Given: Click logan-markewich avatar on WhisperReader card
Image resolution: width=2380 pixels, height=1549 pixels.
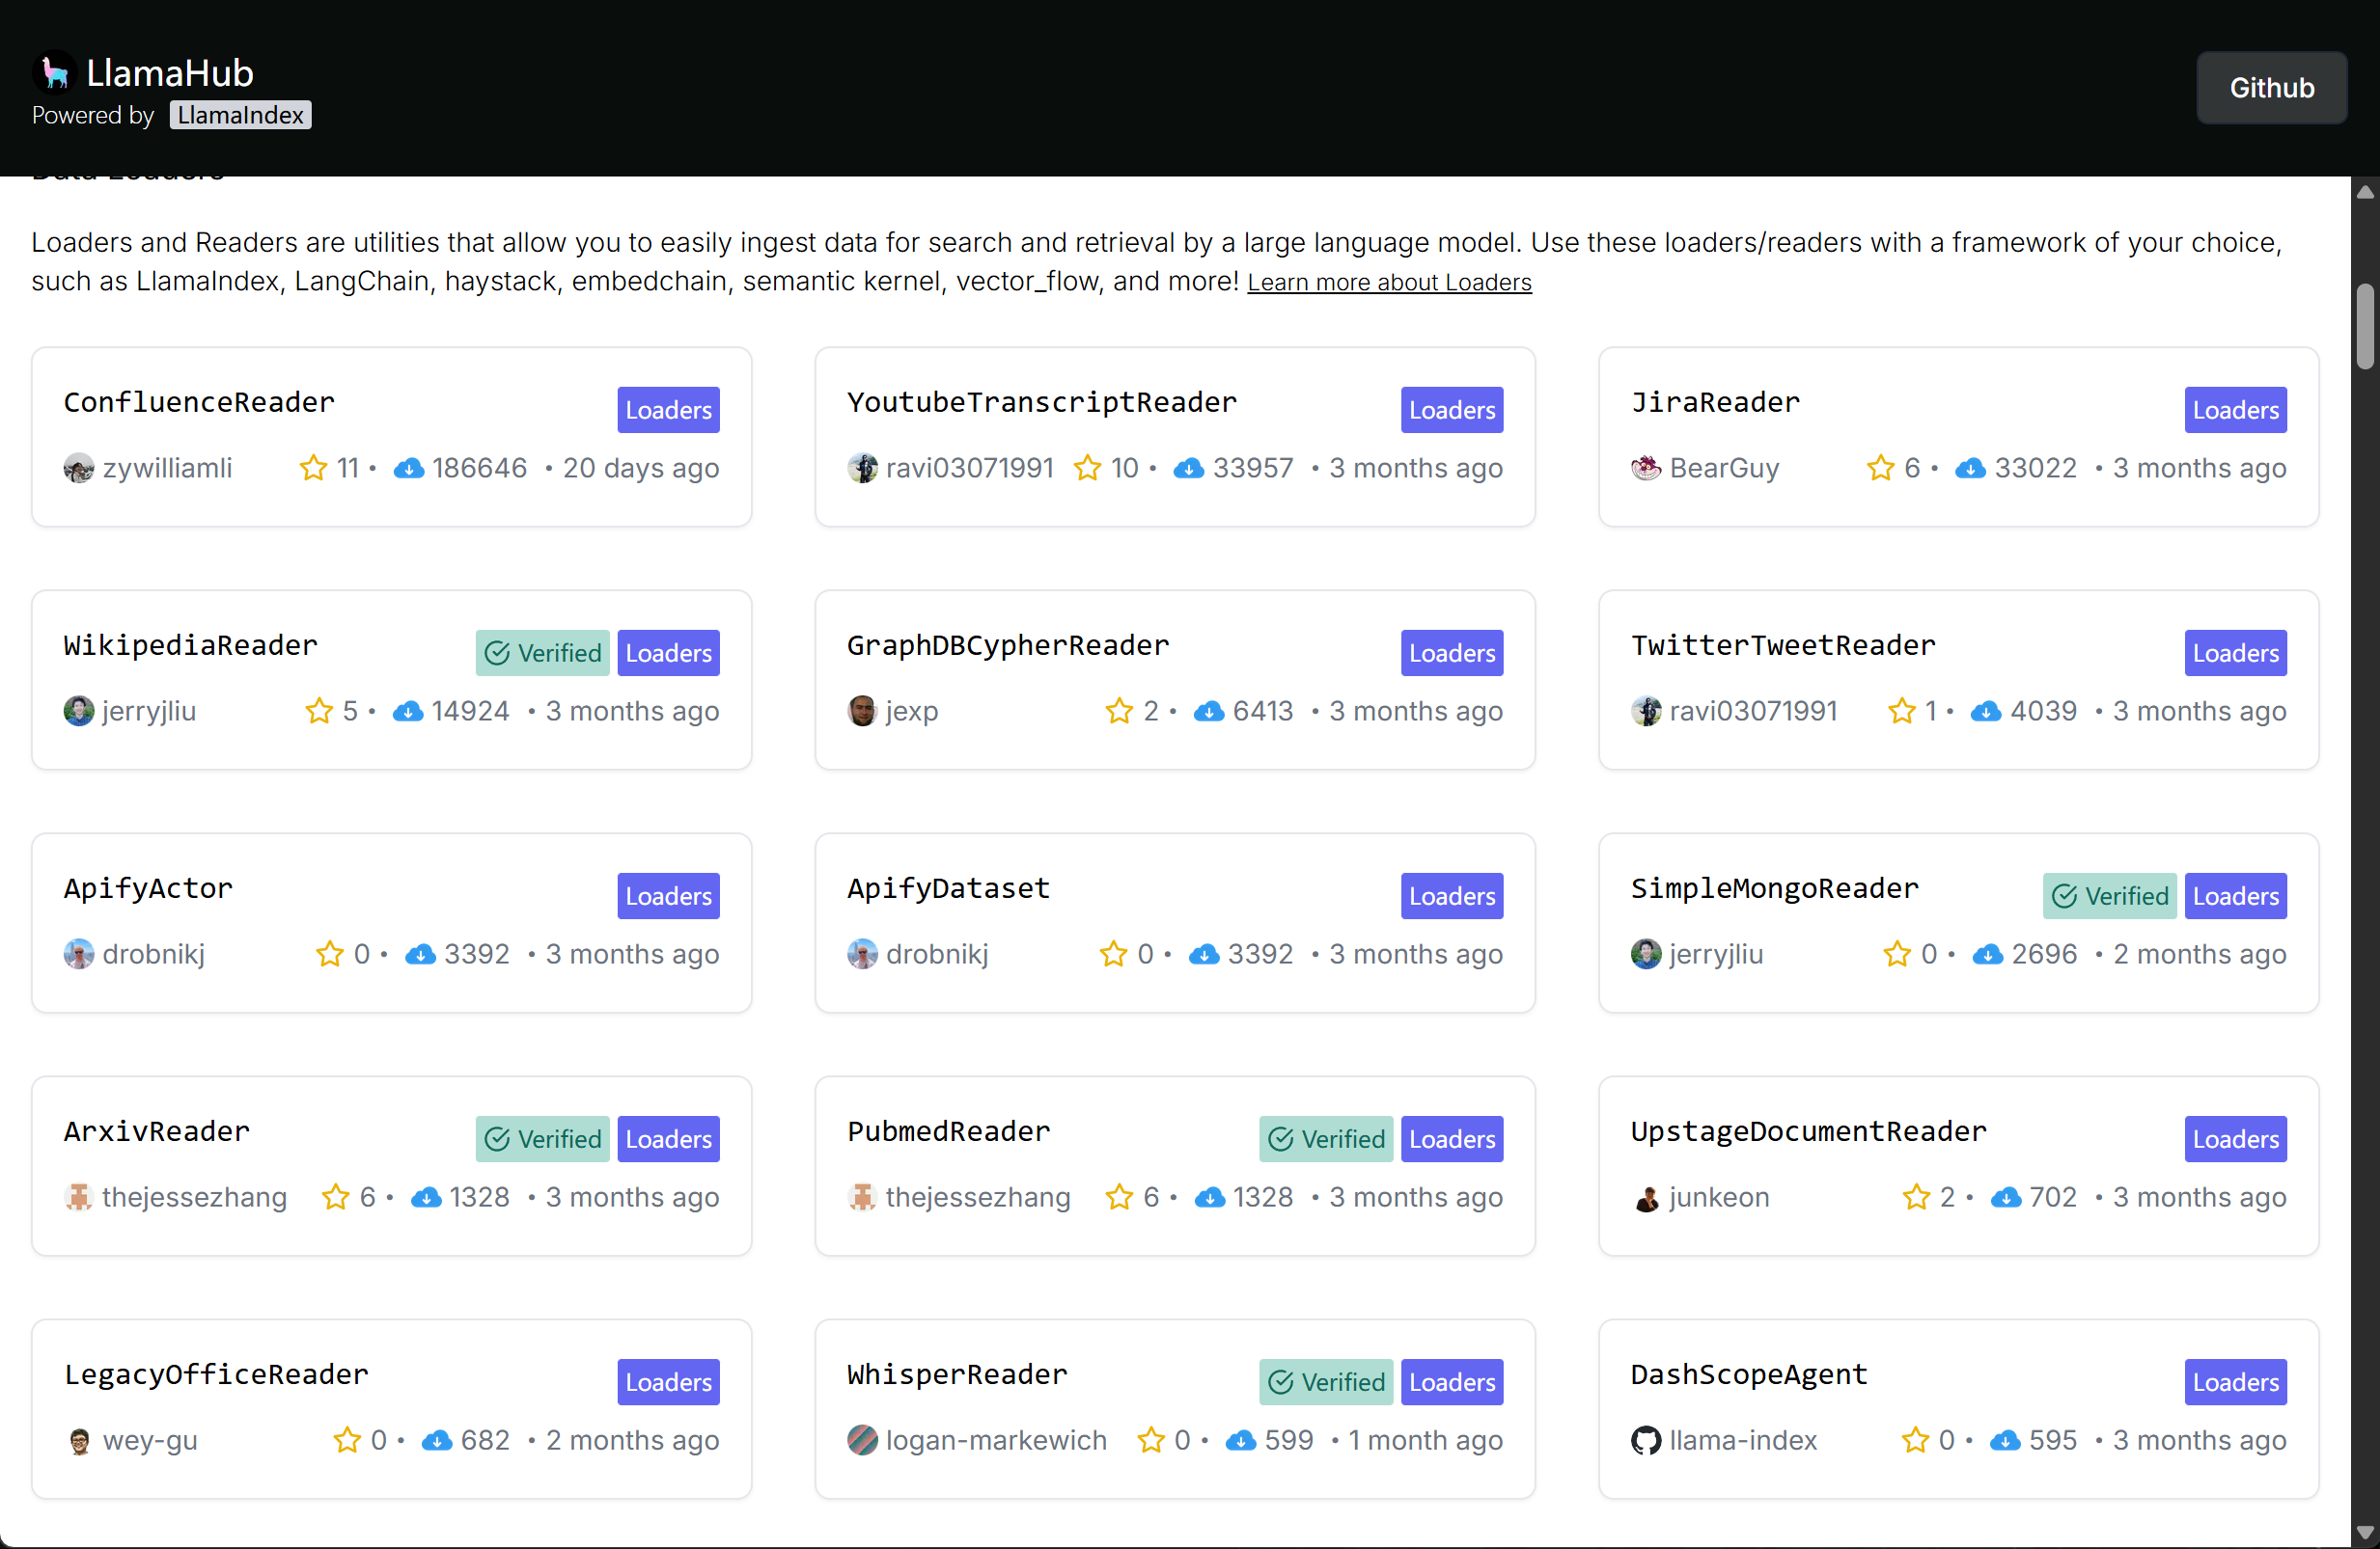Looking at the screenshot, I should (x=863, y=1440).
